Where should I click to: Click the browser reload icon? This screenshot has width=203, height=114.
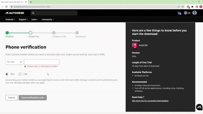tap(6, 7)
